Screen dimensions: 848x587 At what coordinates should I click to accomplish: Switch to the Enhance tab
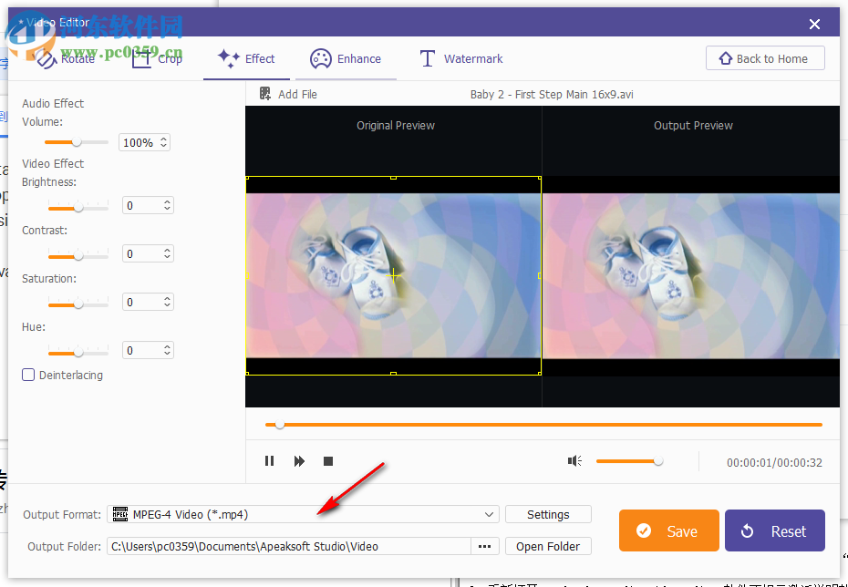pos(346,58)
